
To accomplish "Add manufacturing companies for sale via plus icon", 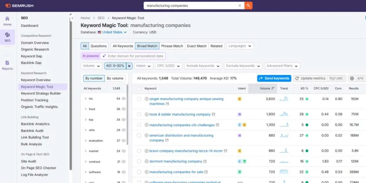I will tap(146, 172).
